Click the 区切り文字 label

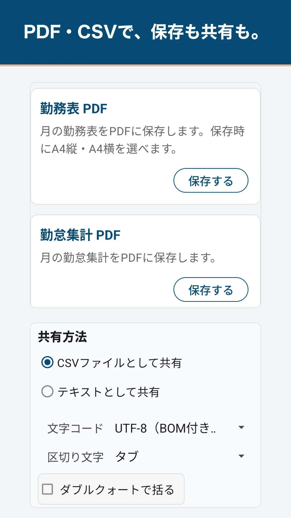point(75,457)
